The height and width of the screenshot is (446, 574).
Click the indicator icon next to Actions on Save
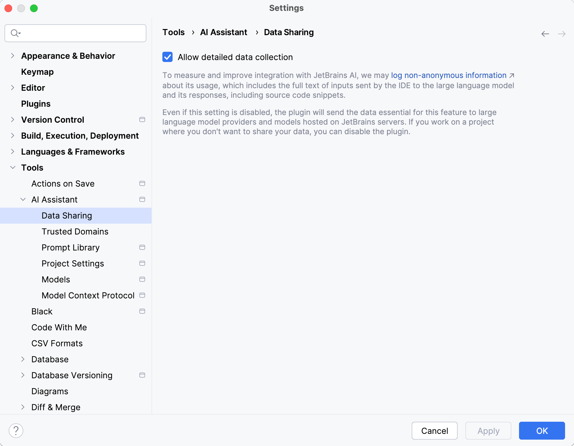(x=142, y=183)
